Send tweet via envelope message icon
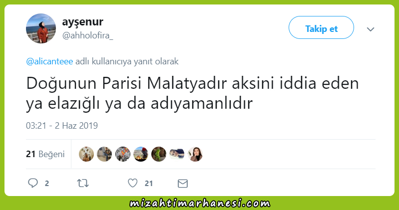The width and height of the screenshot is (399, 210). click(x=183, y=183)
